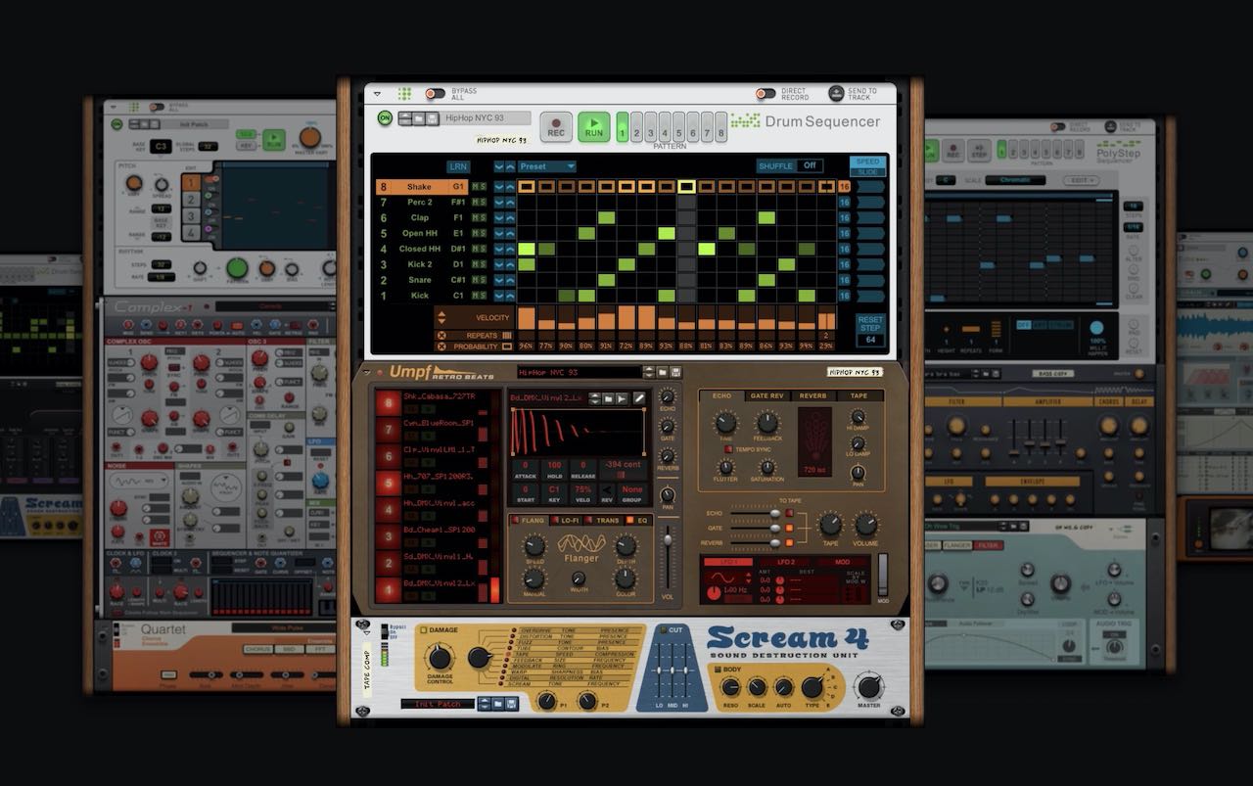Toggle the Direct Record switch

pyautogui.click(x=766, y=94)
